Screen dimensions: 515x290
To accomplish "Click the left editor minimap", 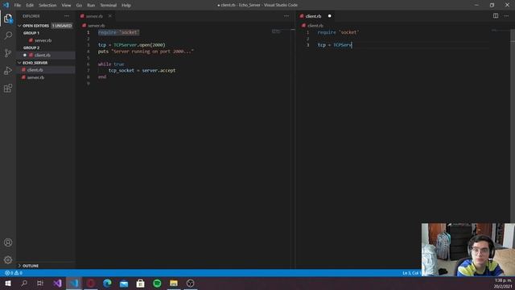I will [x=276, y=31].
